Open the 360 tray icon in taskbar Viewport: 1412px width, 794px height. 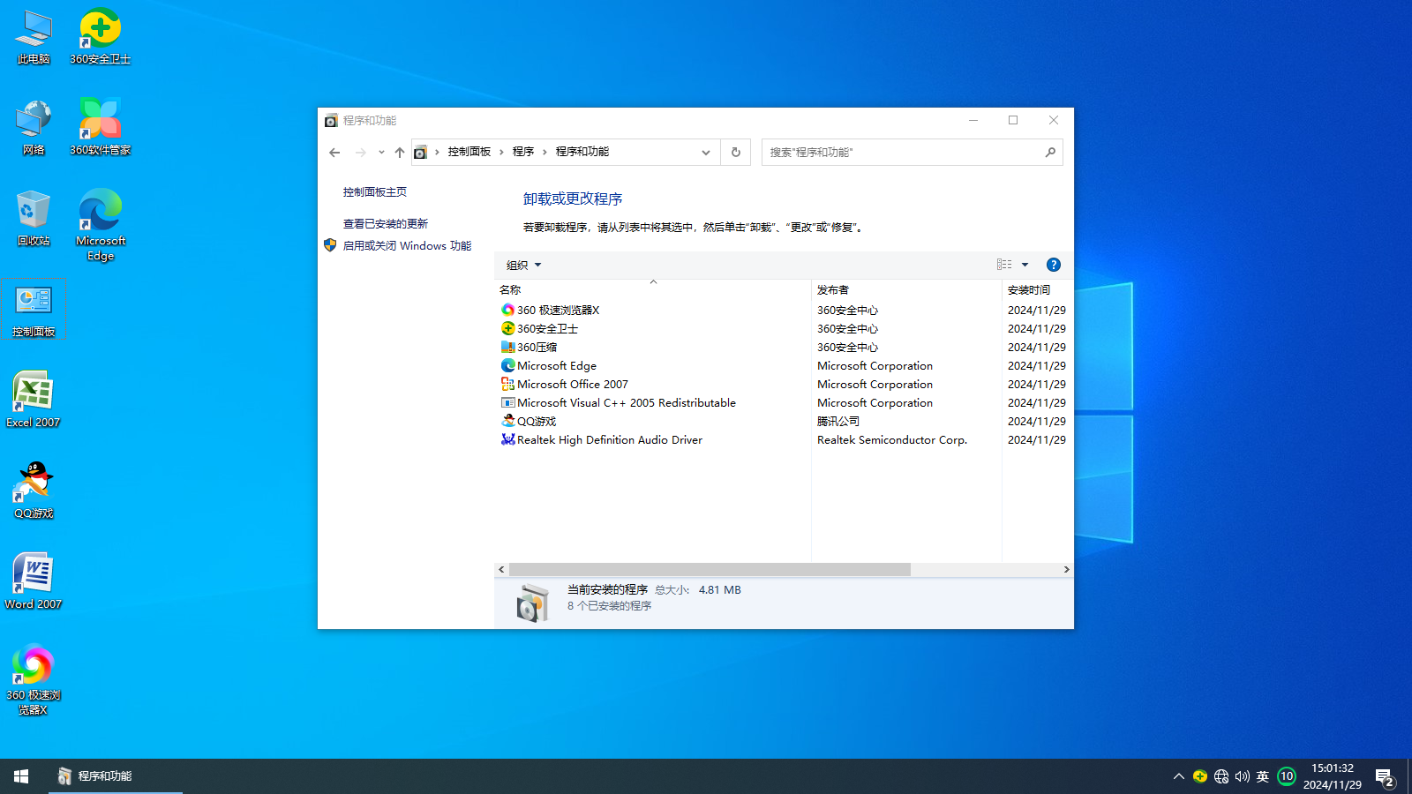click(x=1200, y=776)
